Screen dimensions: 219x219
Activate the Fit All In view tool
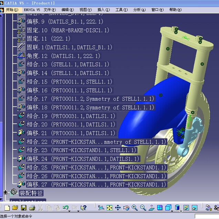click(109, 208)
